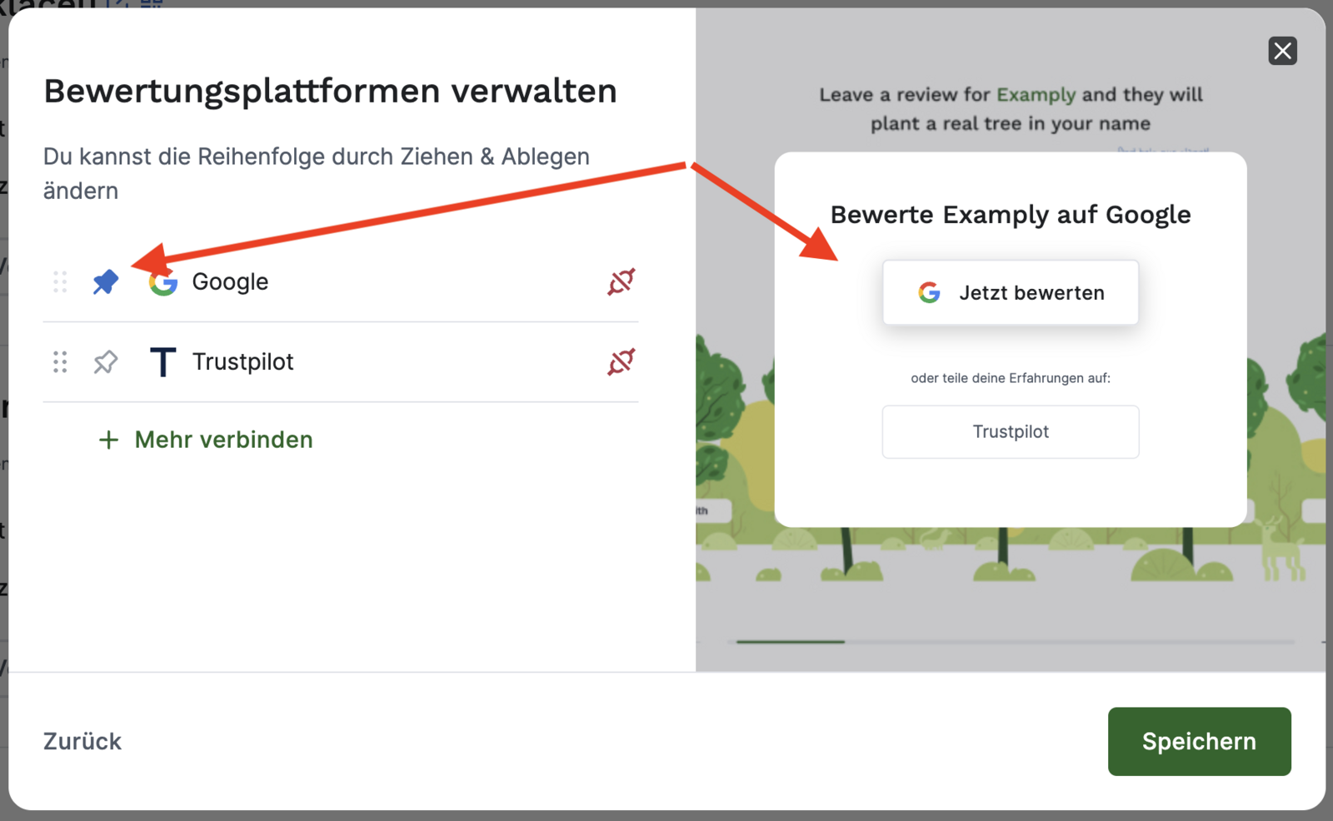Click the plus icon before Mehr verbinden
The image size is (1333, 821).
(x=108, y=440)
